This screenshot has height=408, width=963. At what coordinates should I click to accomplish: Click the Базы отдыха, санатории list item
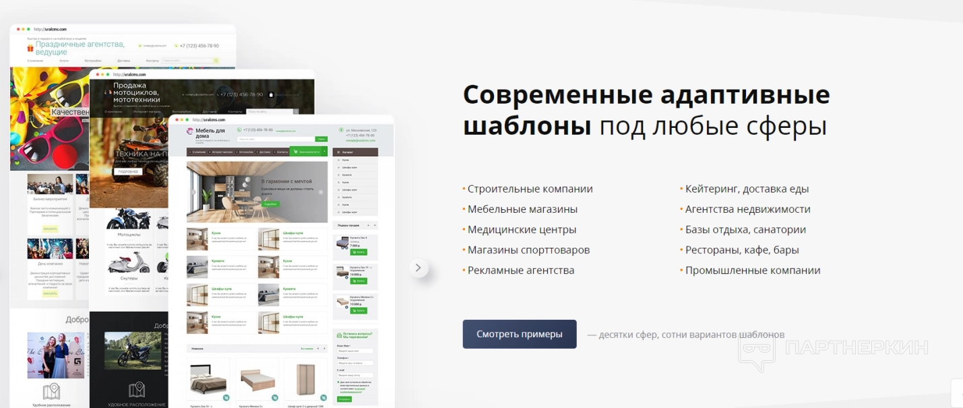[x=745, y=230]
